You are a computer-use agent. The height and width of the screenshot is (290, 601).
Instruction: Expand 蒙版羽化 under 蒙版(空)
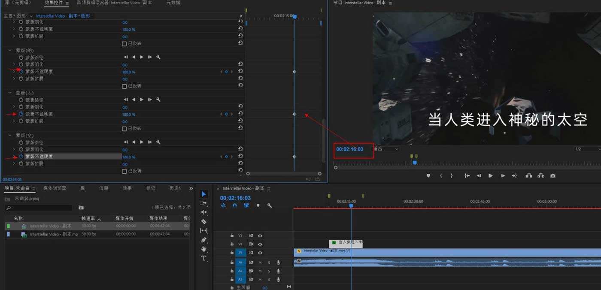pos(14,149)
